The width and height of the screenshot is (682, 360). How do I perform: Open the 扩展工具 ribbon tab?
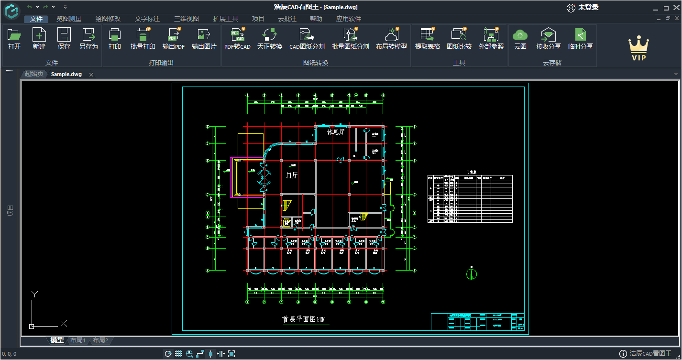[x=226, y=19]
